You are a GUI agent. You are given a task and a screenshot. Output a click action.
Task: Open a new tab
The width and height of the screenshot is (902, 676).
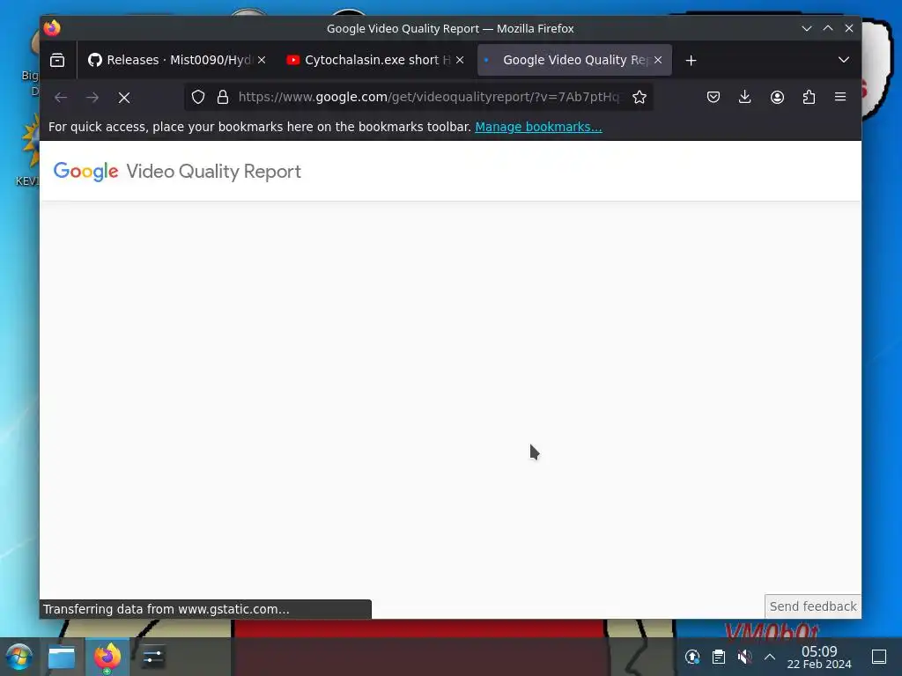(691, 60)
